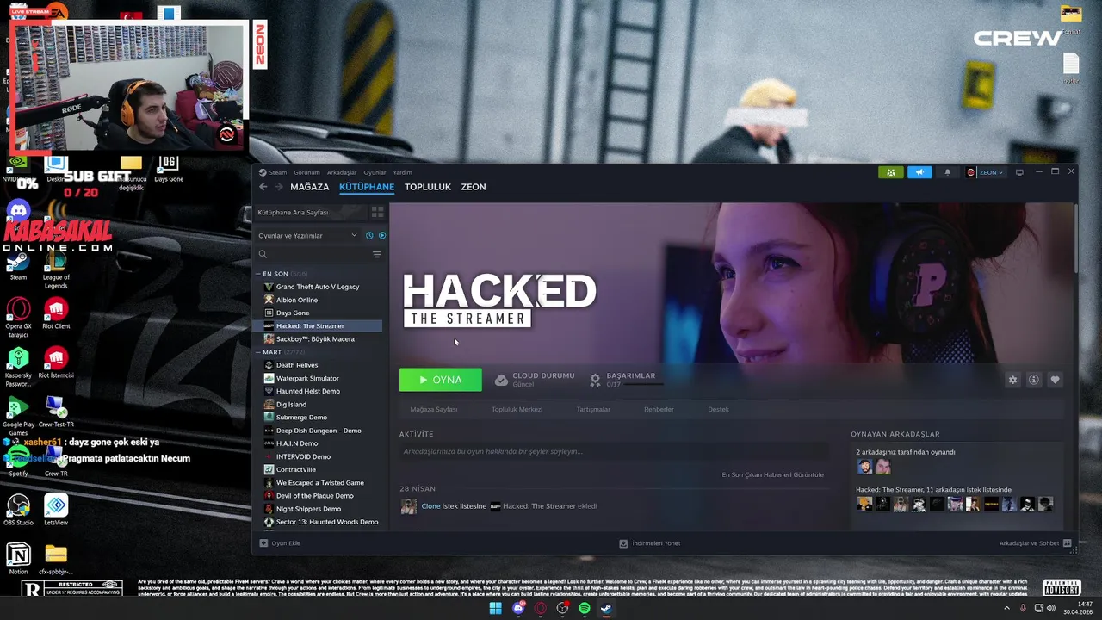Open Rehberler link

(659, 410)
